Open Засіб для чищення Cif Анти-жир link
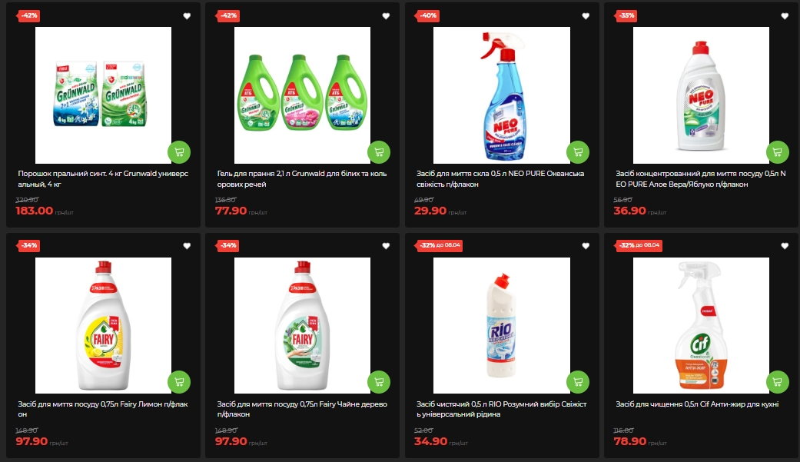This screenshot has width=800, height=462. coord(697,404)
